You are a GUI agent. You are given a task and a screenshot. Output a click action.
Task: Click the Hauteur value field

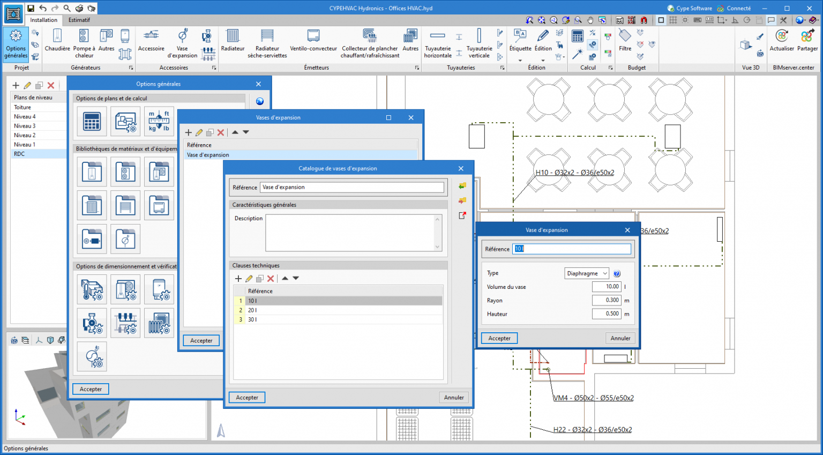point(607,314)
